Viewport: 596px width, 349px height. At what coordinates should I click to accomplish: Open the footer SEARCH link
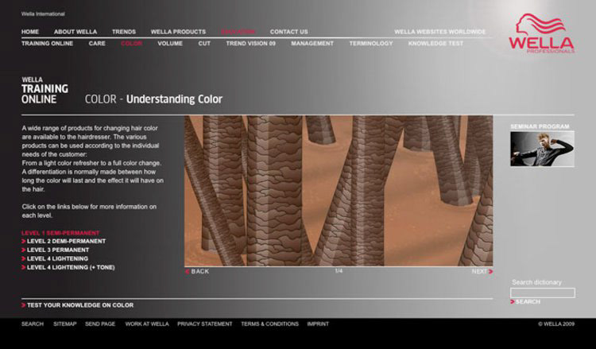33,324
